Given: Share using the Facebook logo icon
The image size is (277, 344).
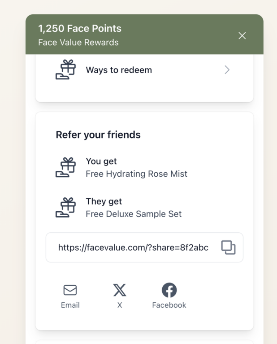Looking at the screenshot, I should pos(169,290).
